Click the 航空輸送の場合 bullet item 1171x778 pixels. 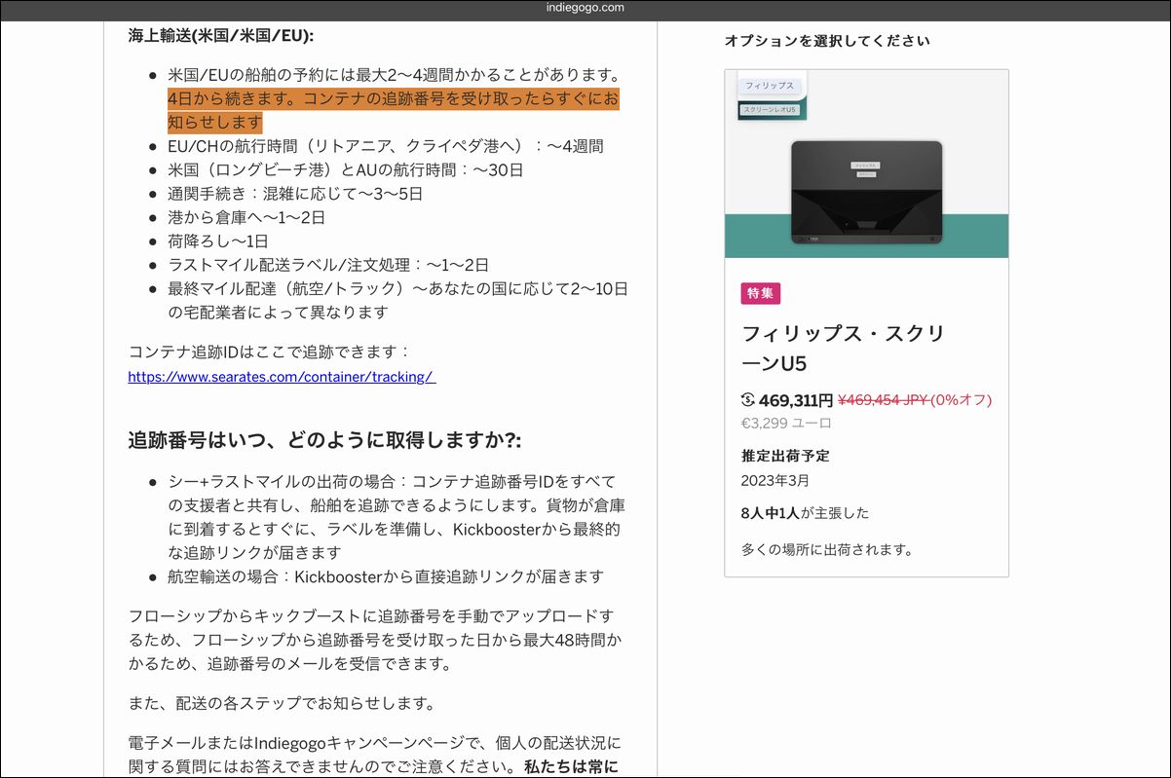[386, 576]
